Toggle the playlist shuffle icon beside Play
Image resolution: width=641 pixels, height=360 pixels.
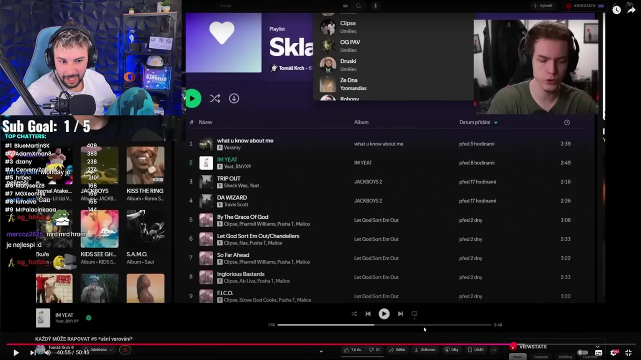(x=215, y=98)
